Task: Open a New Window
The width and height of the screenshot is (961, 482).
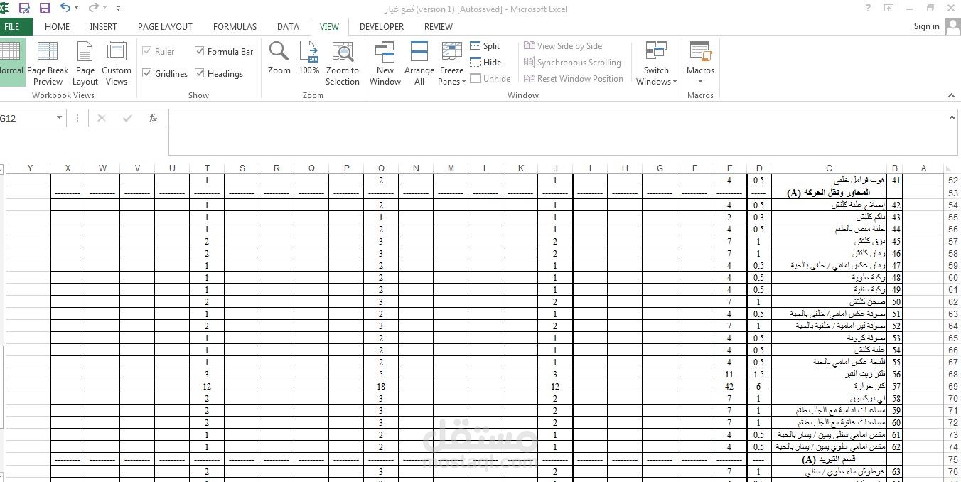Action: click(385, 63)
